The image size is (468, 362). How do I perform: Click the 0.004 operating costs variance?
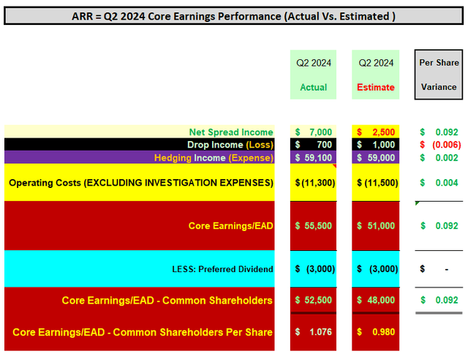click(439, 182)
